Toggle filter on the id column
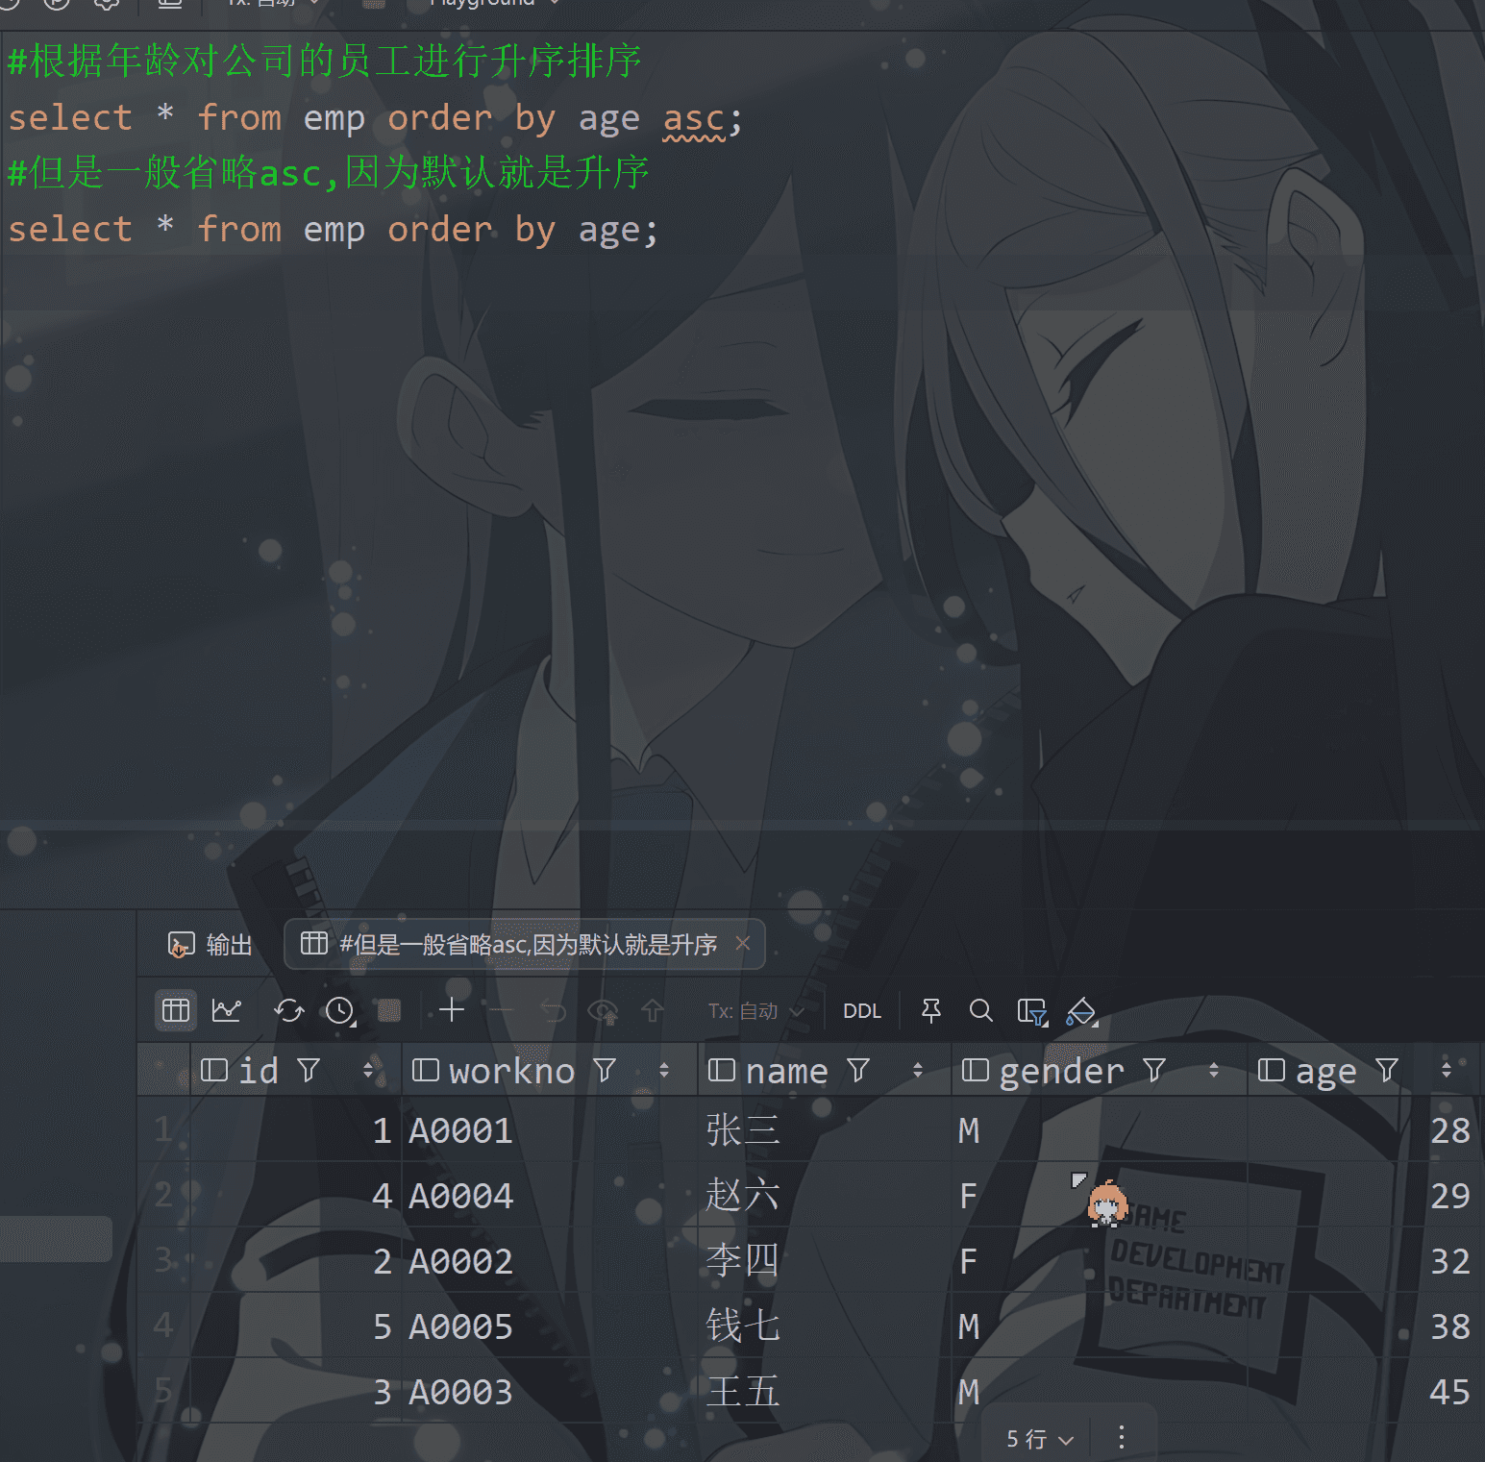The width and height of the screenshot is (1485, 1462). 309,1070
